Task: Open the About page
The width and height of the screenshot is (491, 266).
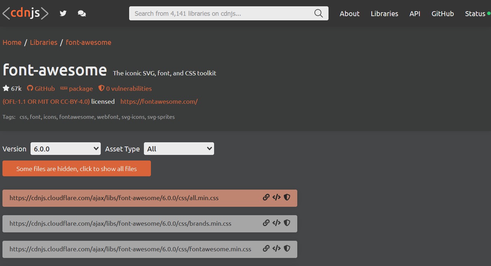Action: (x=349, y=13)
